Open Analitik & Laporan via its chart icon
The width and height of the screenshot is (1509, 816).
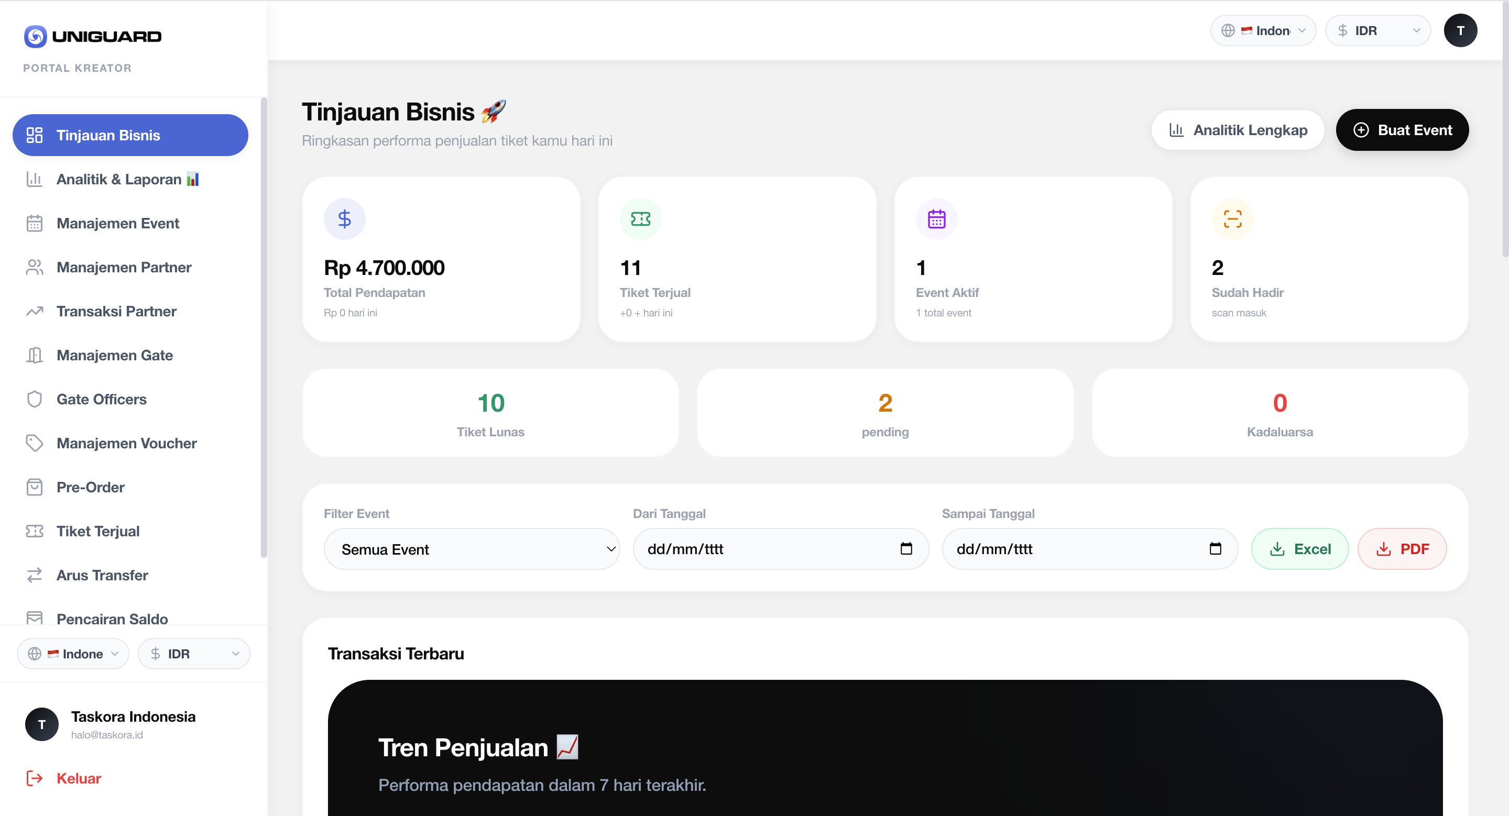(x=35, y=179)
